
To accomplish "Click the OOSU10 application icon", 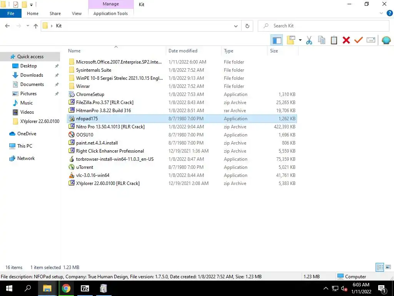I will [72, 135].
